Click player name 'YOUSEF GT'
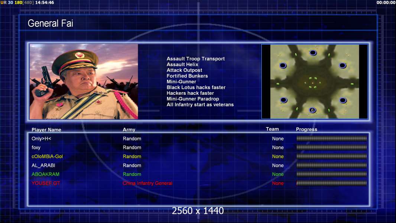396x223 pixels. [46, 183]
